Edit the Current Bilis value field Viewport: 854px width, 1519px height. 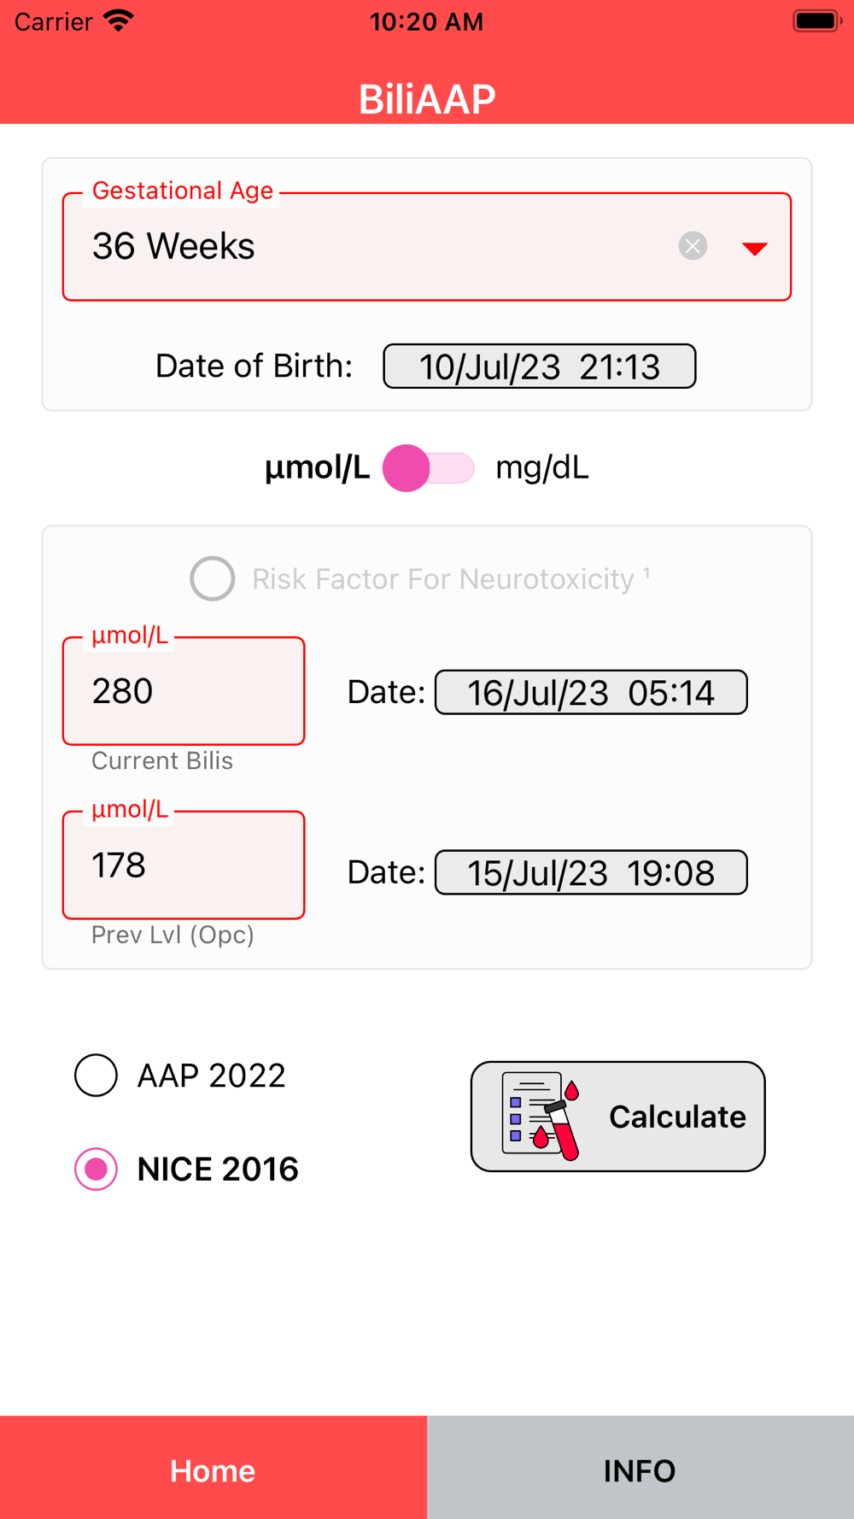tap(184, 691)
